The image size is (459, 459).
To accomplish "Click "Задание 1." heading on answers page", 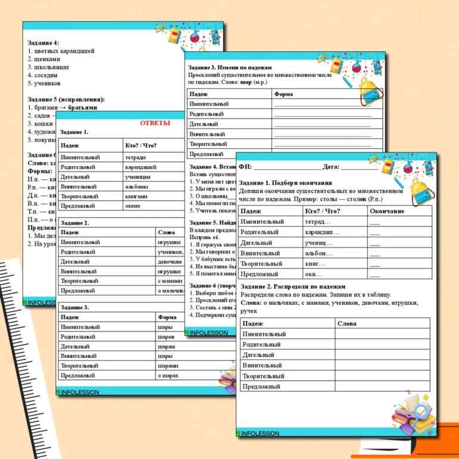I will tap(74, 132).
